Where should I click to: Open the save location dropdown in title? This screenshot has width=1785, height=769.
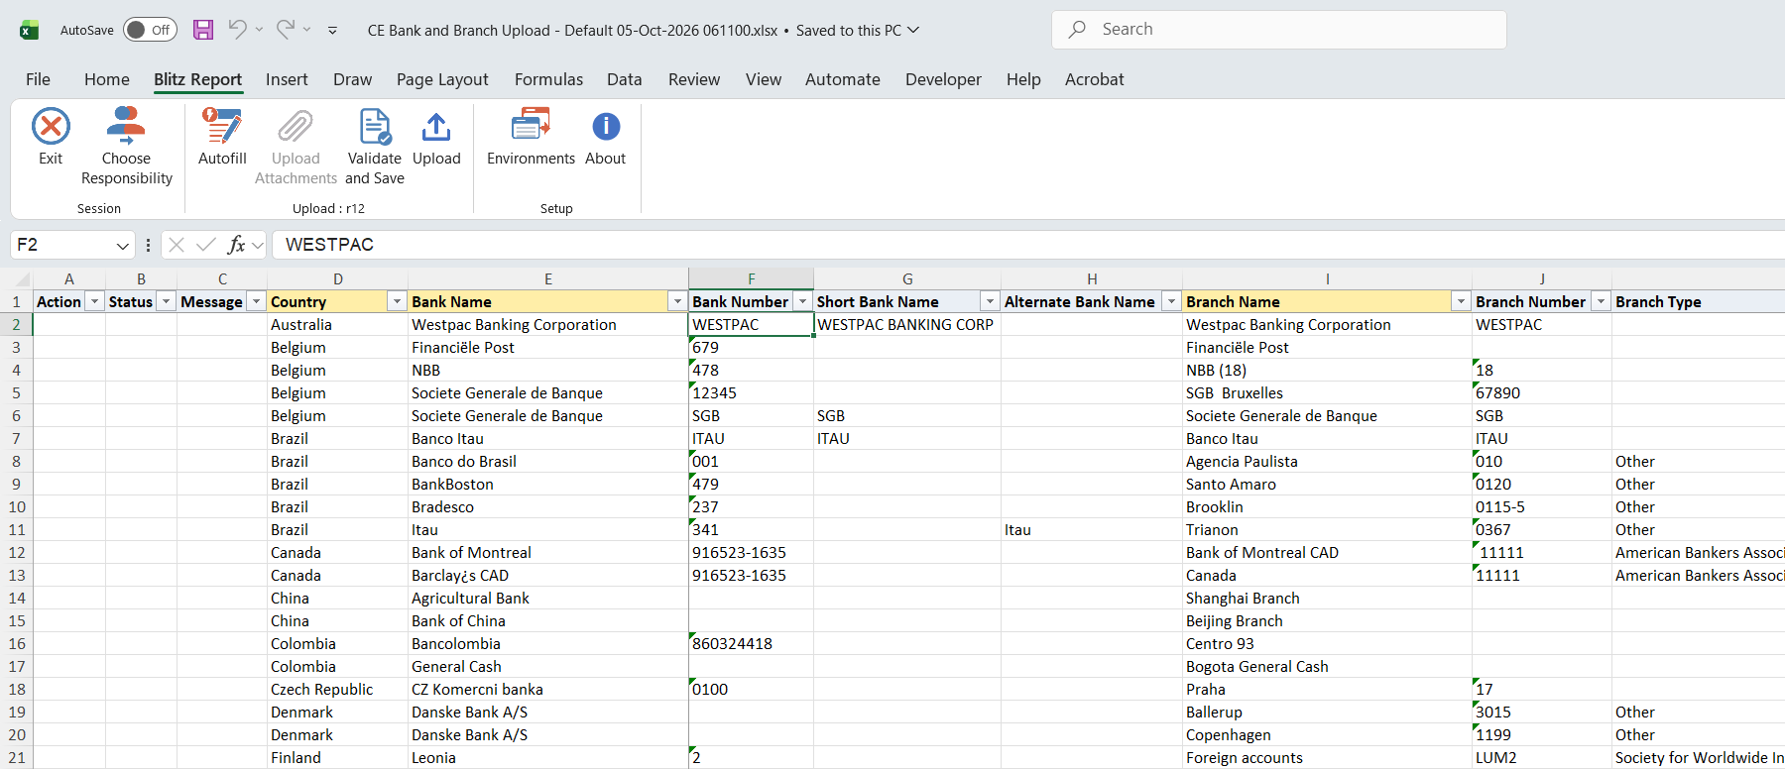pyautogui.click(x=913, y=30)
